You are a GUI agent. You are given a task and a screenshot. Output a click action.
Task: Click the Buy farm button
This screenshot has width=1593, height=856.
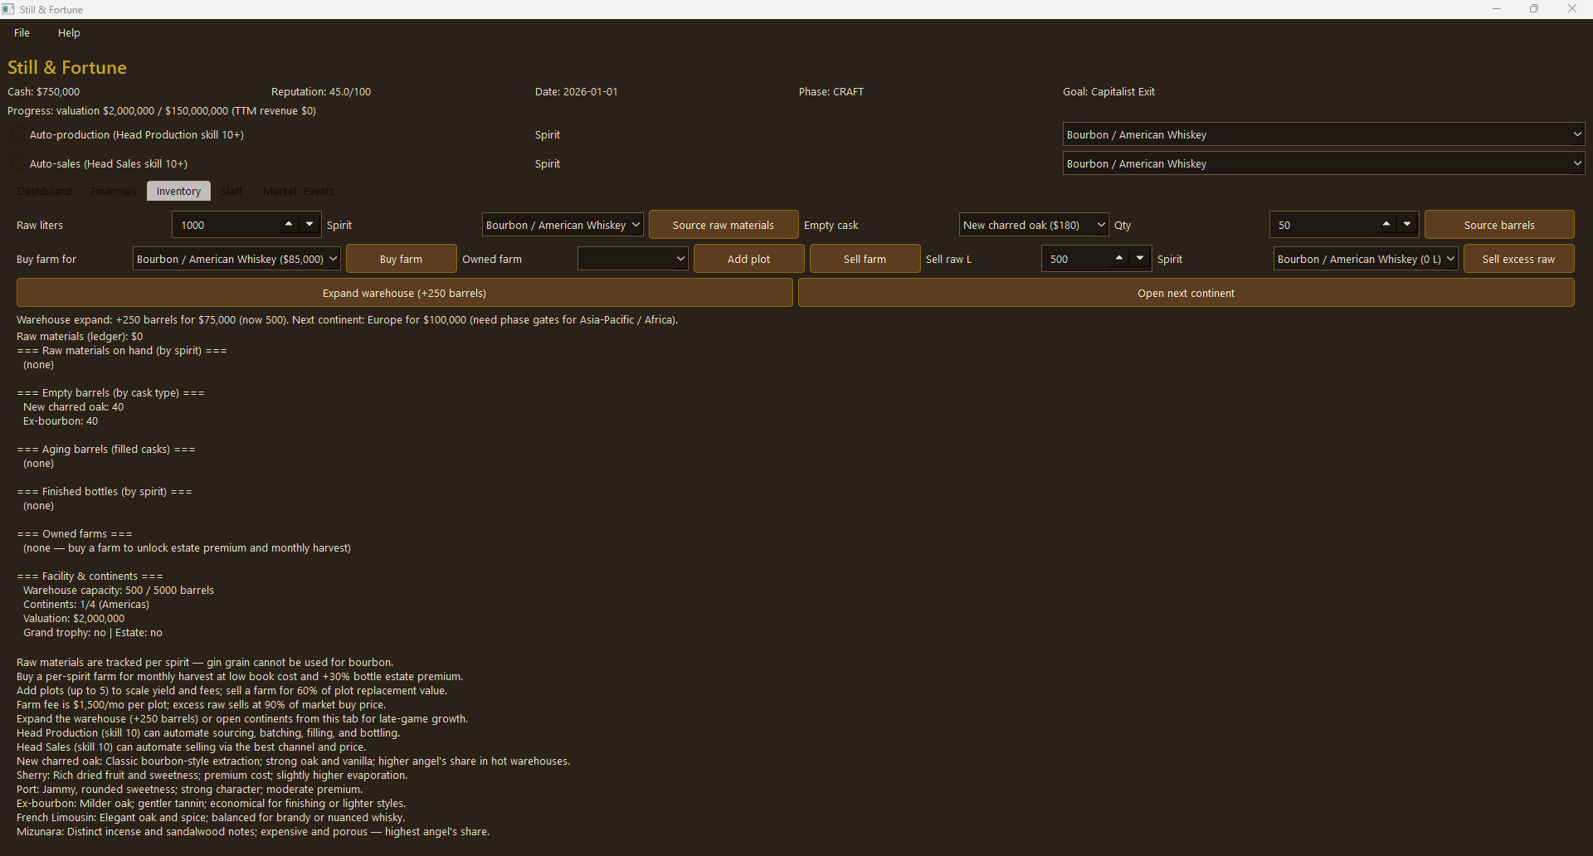click(401, 259)
